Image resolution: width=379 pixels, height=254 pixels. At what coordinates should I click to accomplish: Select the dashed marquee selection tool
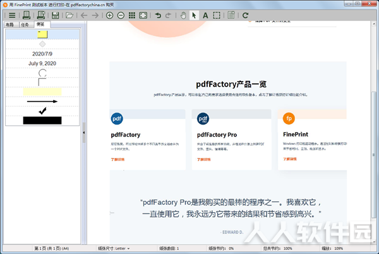217,15
